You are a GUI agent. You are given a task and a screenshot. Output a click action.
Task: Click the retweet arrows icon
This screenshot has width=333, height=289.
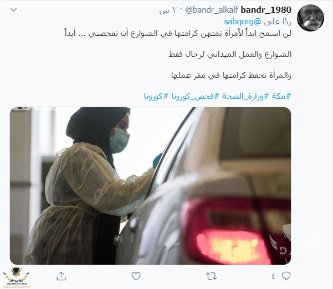211,276
